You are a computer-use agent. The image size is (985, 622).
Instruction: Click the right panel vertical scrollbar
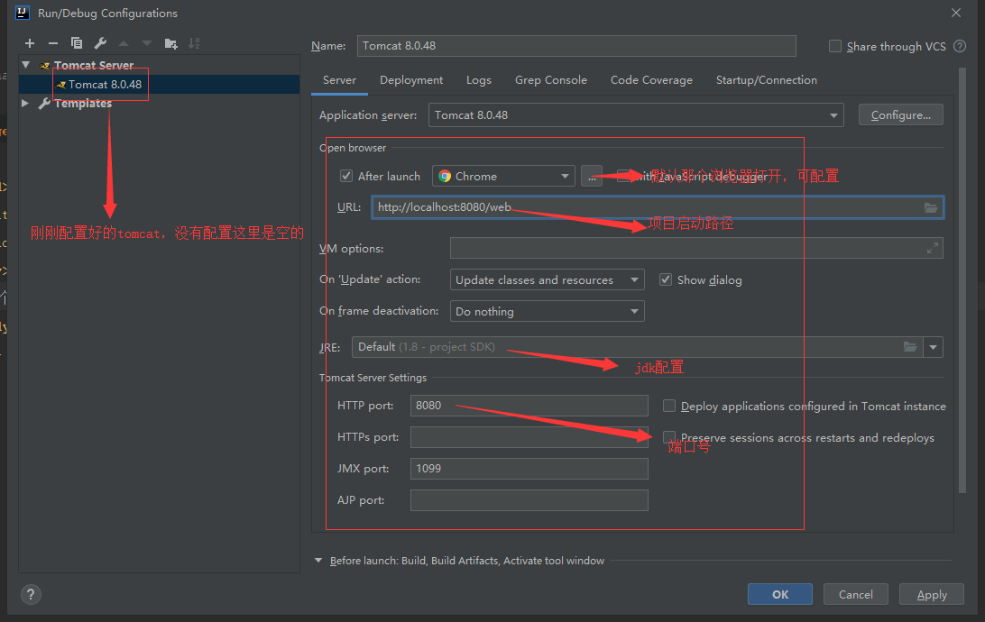pos(962,280)
